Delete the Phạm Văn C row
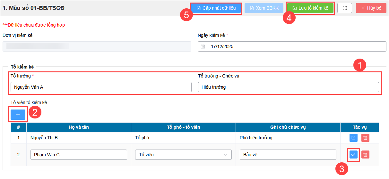This screenshot has height=179, width=389. [x=365, y=155]
